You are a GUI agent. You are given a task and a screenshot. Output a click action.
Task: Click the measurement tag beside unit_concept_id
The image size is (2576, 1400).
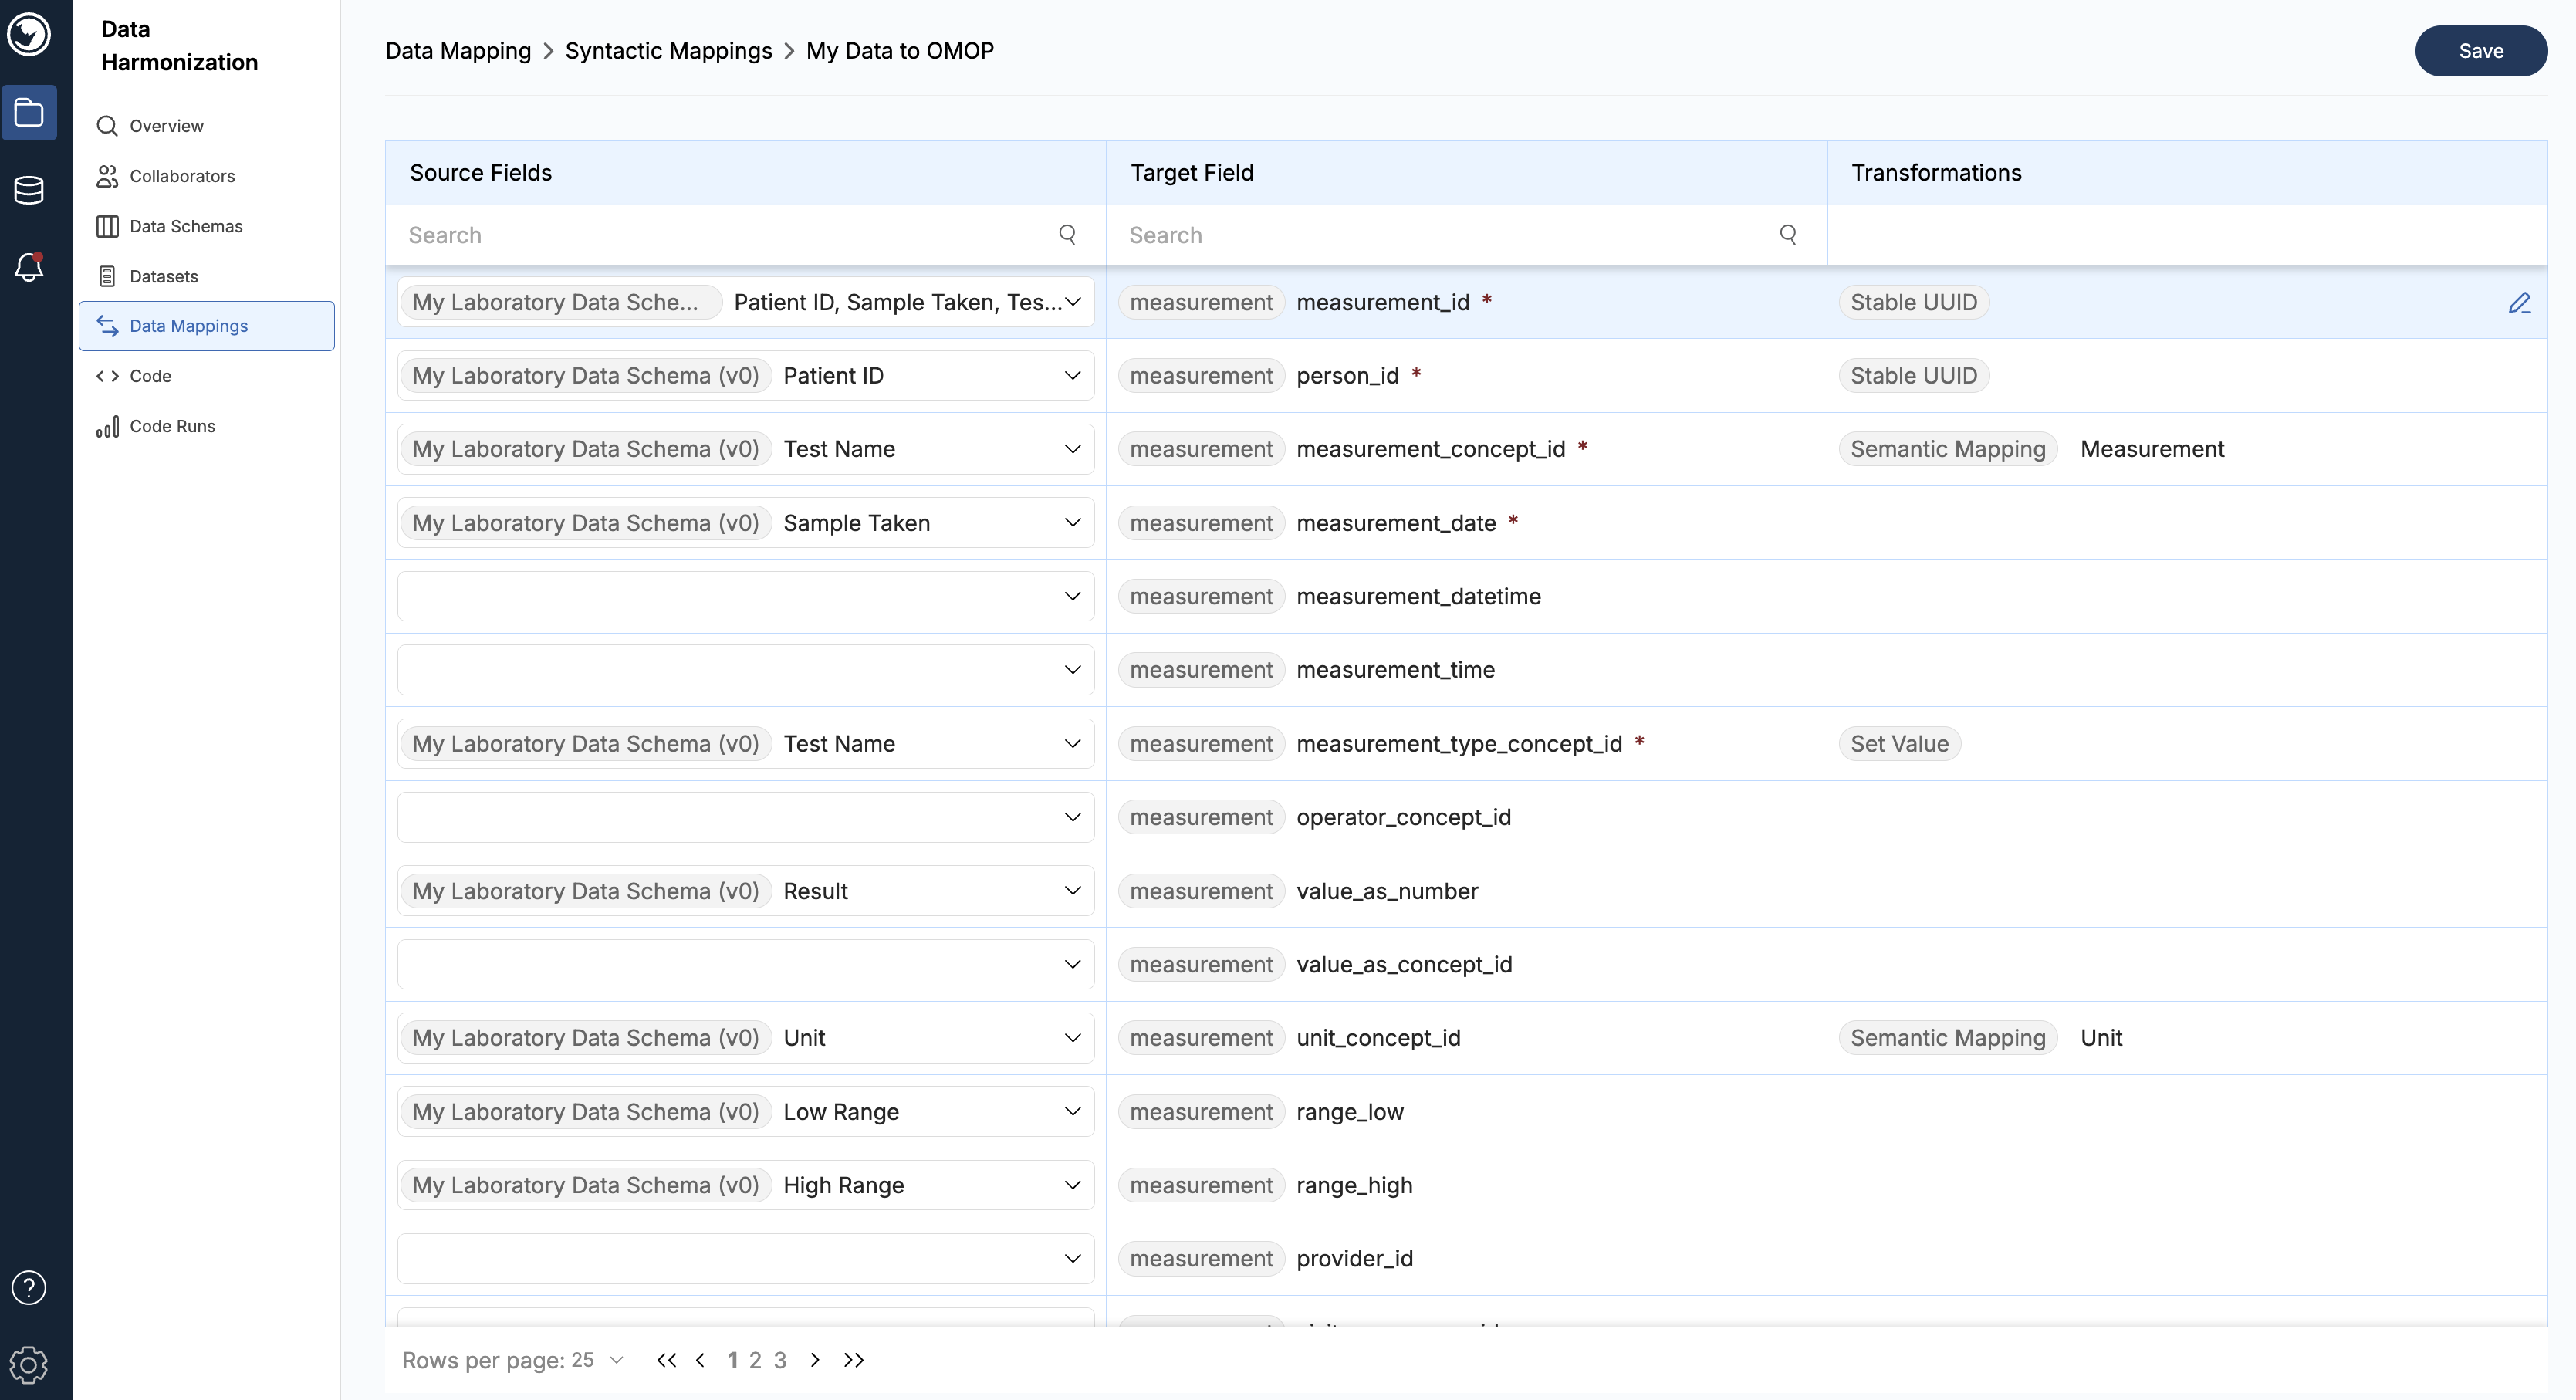pos(1201,1038)
